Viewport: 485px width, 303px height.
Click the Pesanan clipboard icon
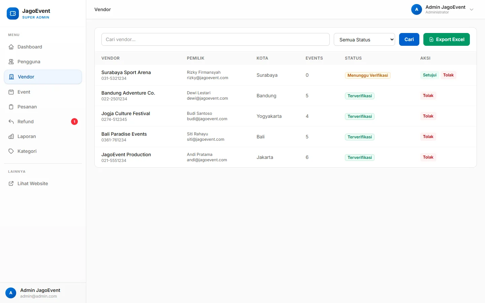point(11,107)
